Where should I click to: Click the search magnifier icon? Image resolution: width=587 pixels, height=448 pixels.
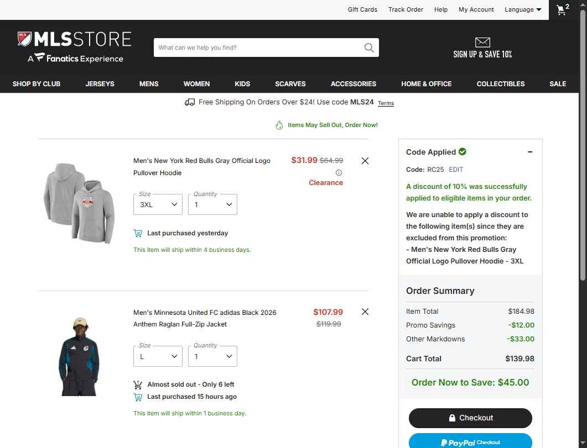coord(369,48)
